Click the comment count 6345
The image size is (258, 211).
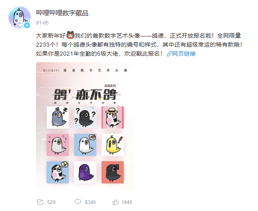pos(91,202)
